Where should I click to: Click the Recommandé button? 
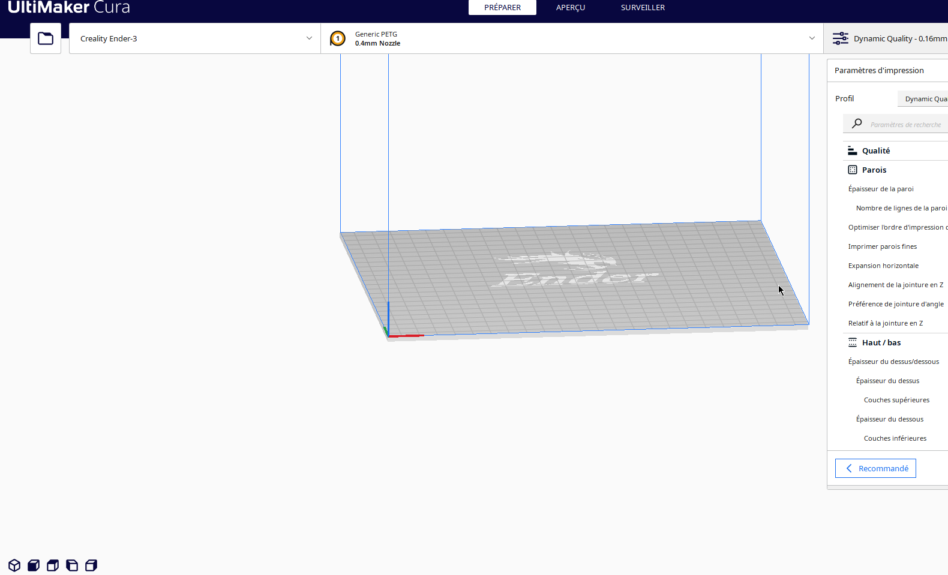click(875, 468)
